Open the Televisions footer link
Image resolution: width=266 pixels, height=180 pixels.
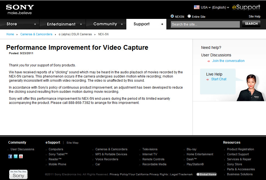pos(150,149)
